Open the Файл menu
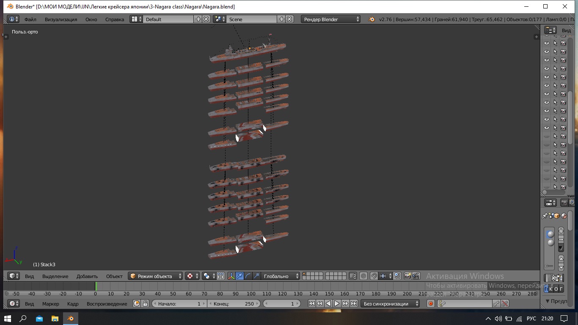 30,19
